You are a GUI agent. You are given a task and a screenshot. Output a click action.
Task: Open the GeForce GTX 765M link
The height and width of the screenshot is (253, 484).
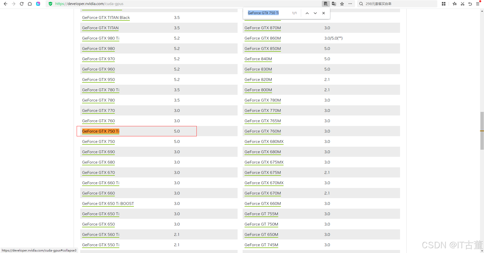point(263,121)
